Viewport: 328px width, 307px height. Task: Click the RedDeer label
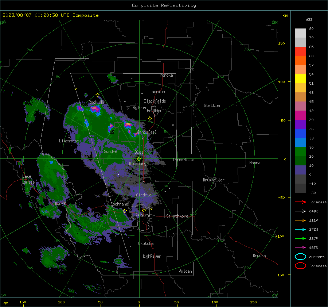(155, 111)
